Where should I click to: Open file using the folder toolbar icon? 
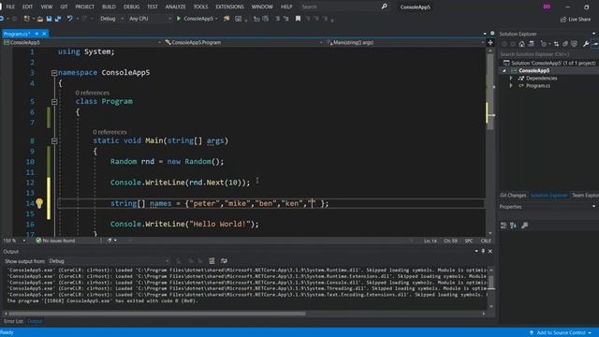(x=39, y=19)
